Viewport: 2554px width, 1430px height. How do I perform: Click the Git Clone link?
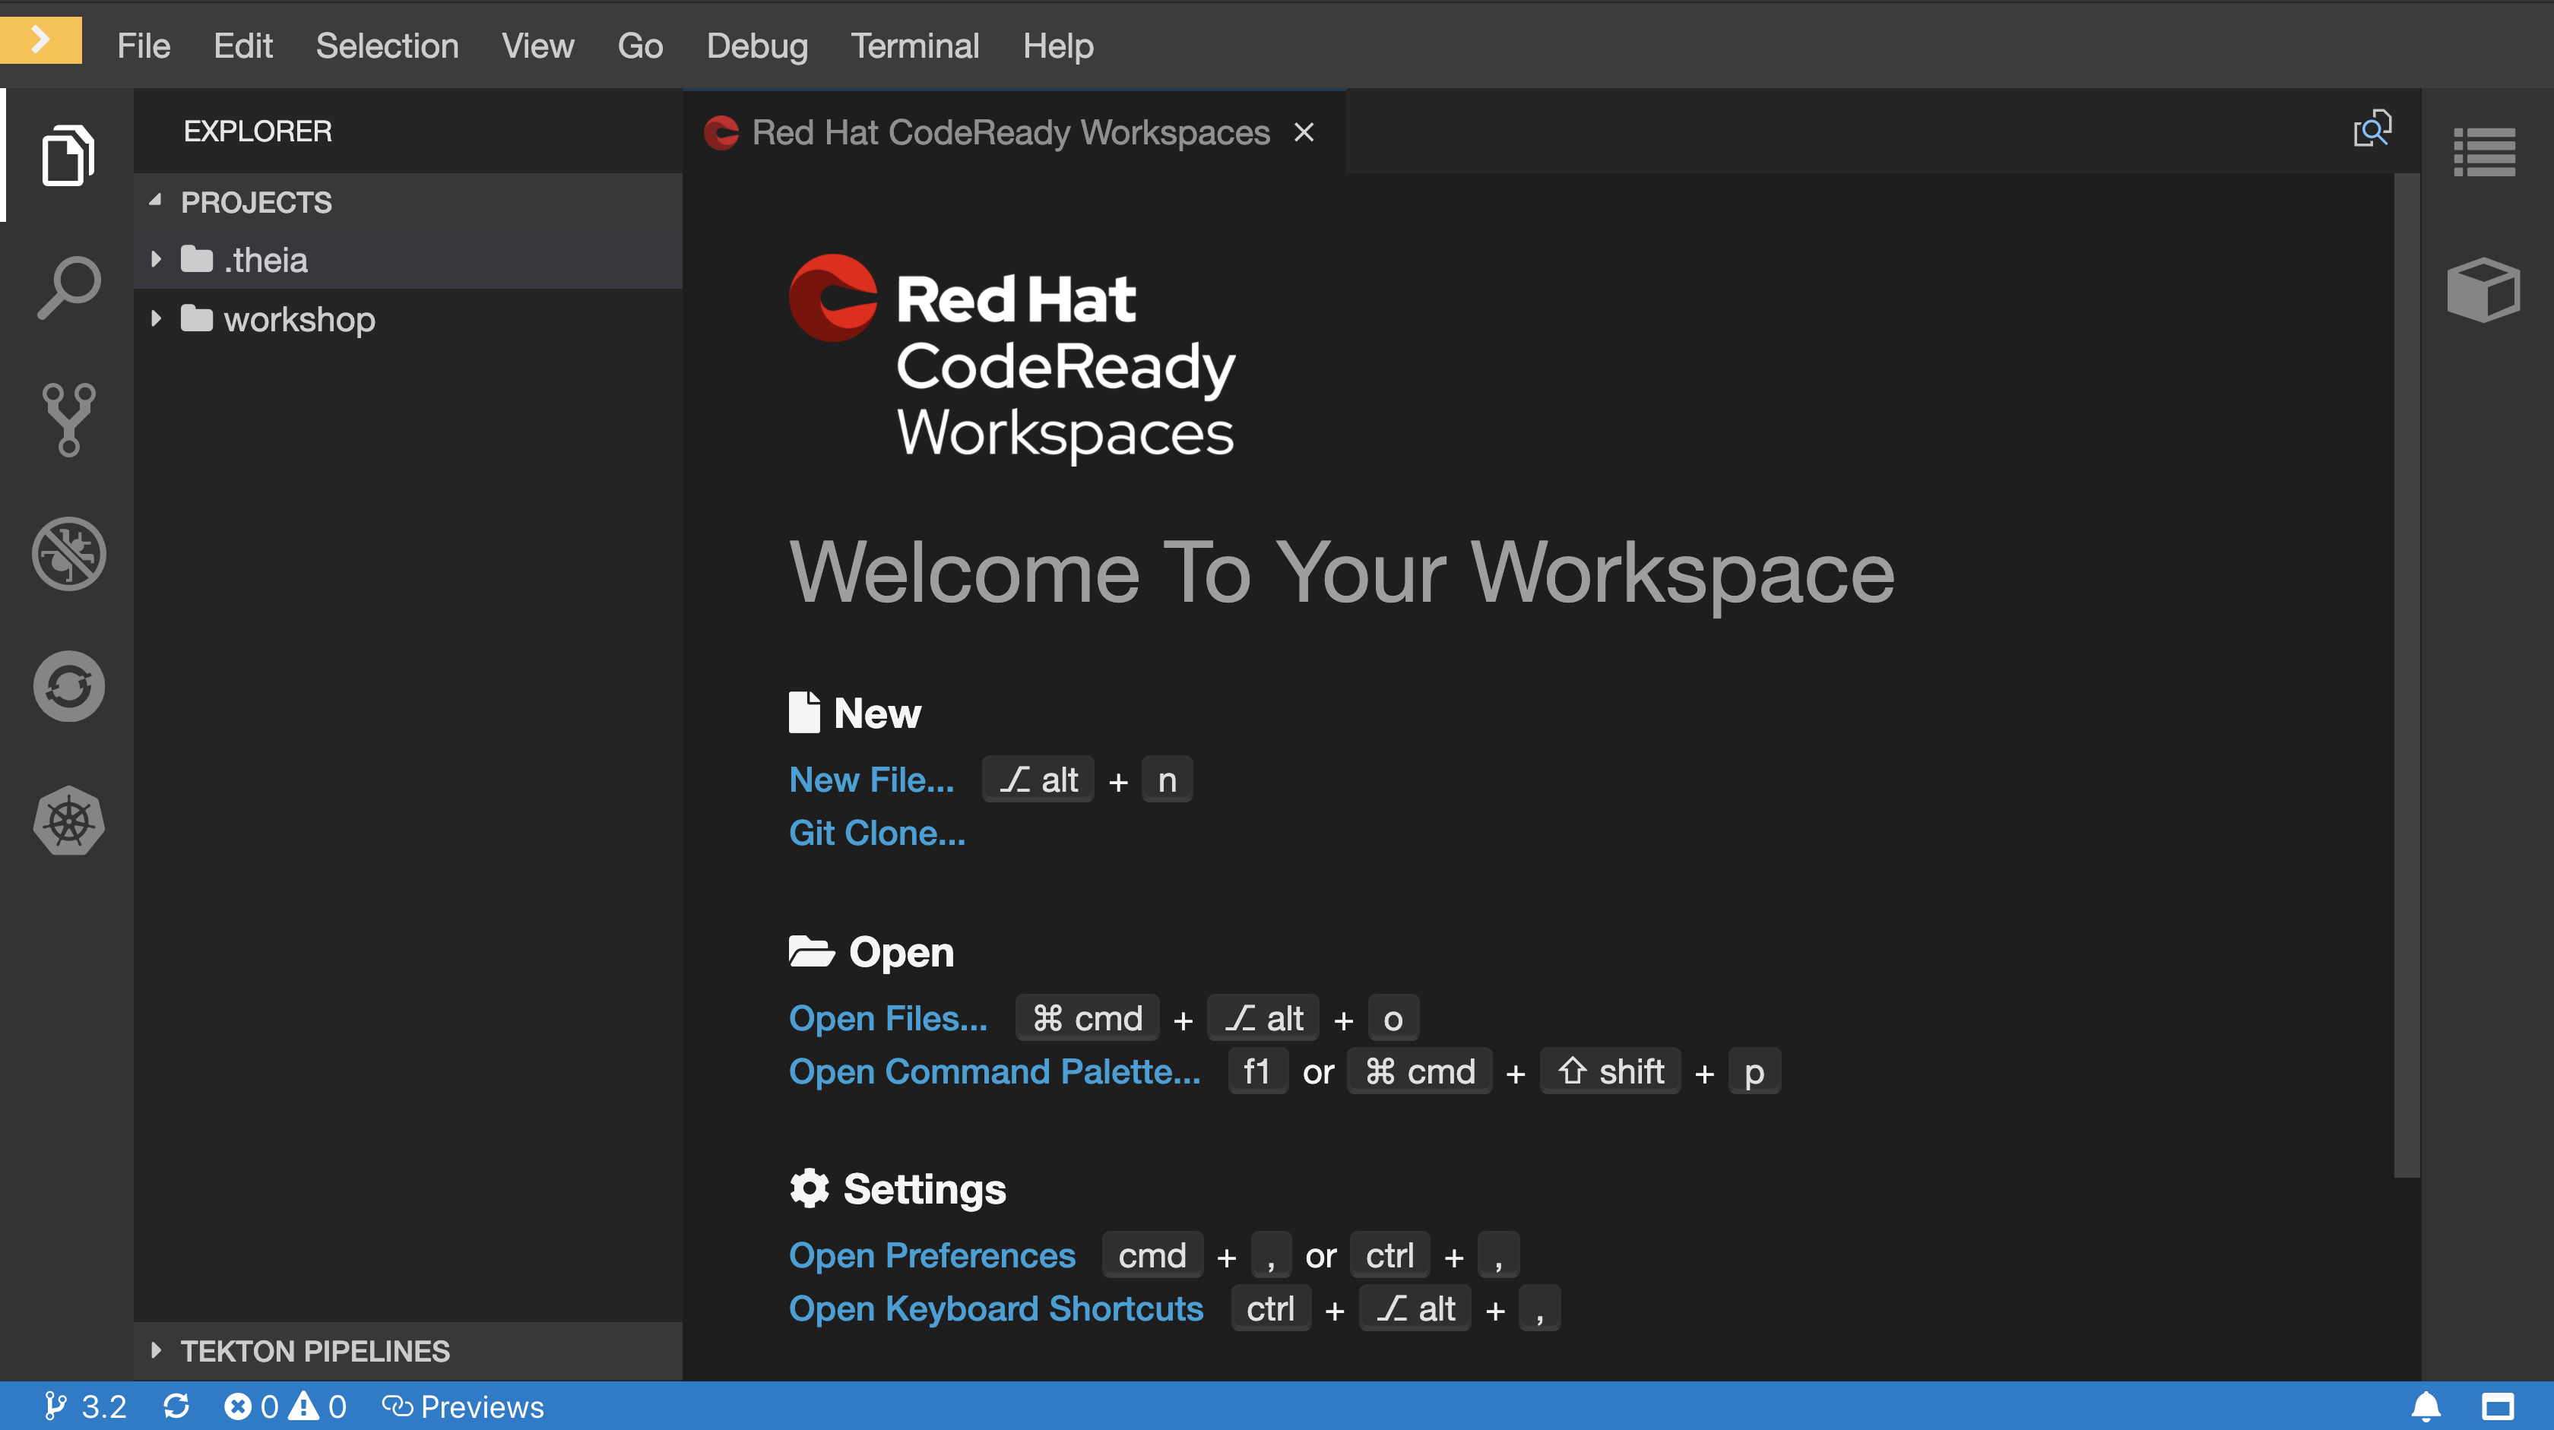(876, 833)
